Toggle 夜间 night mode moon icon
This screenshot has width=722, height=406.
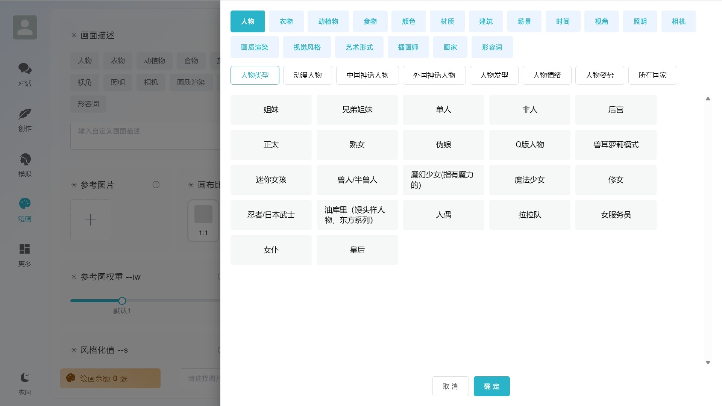tap(25, 377)
